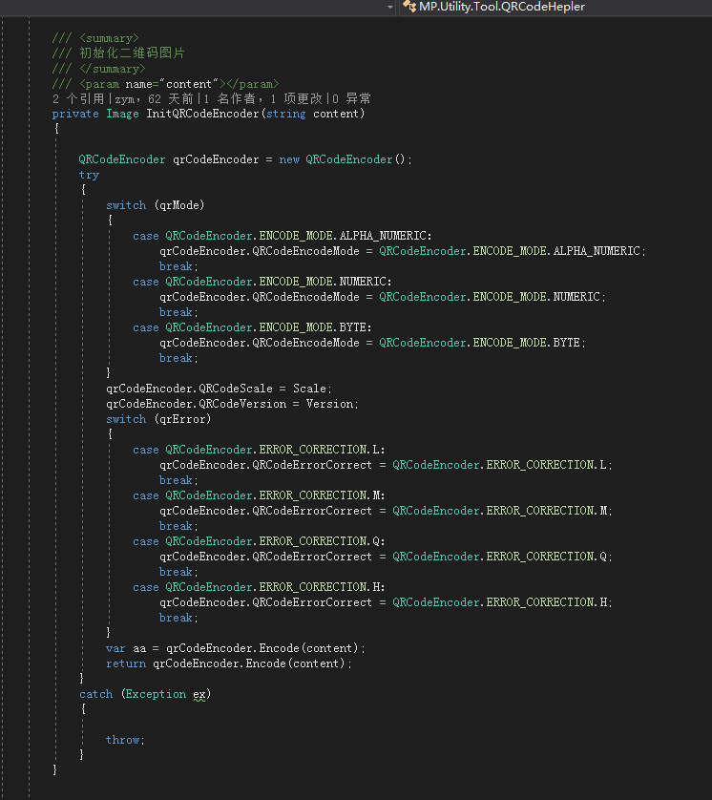Click the 'Exception' type in catch clause
The height and width of the screenshot is (800, 712).
point(156,694)
